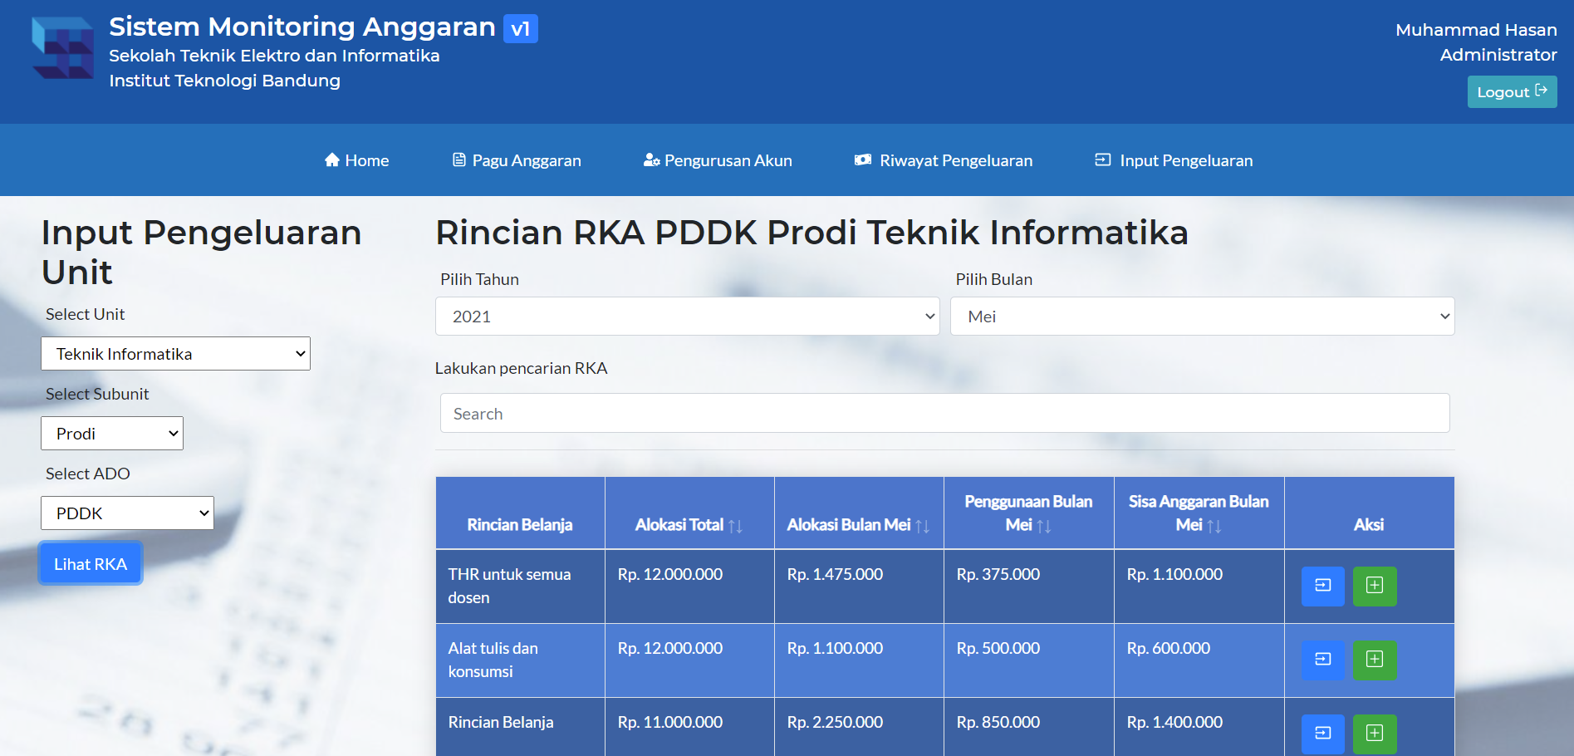The height and width of the screenshot is (756, 1574).
Task: Click 'THR untuk semua dosen' cell
Action: pyautogui.click(x=520, y=586)
